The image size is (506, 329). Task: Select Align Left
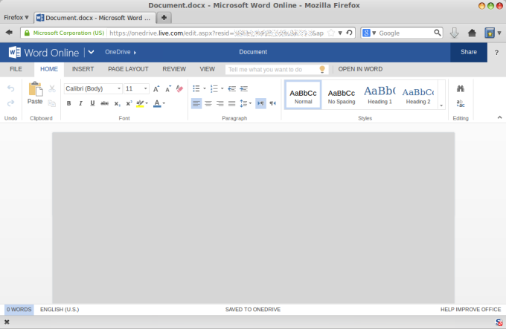(x=196, y=103)
